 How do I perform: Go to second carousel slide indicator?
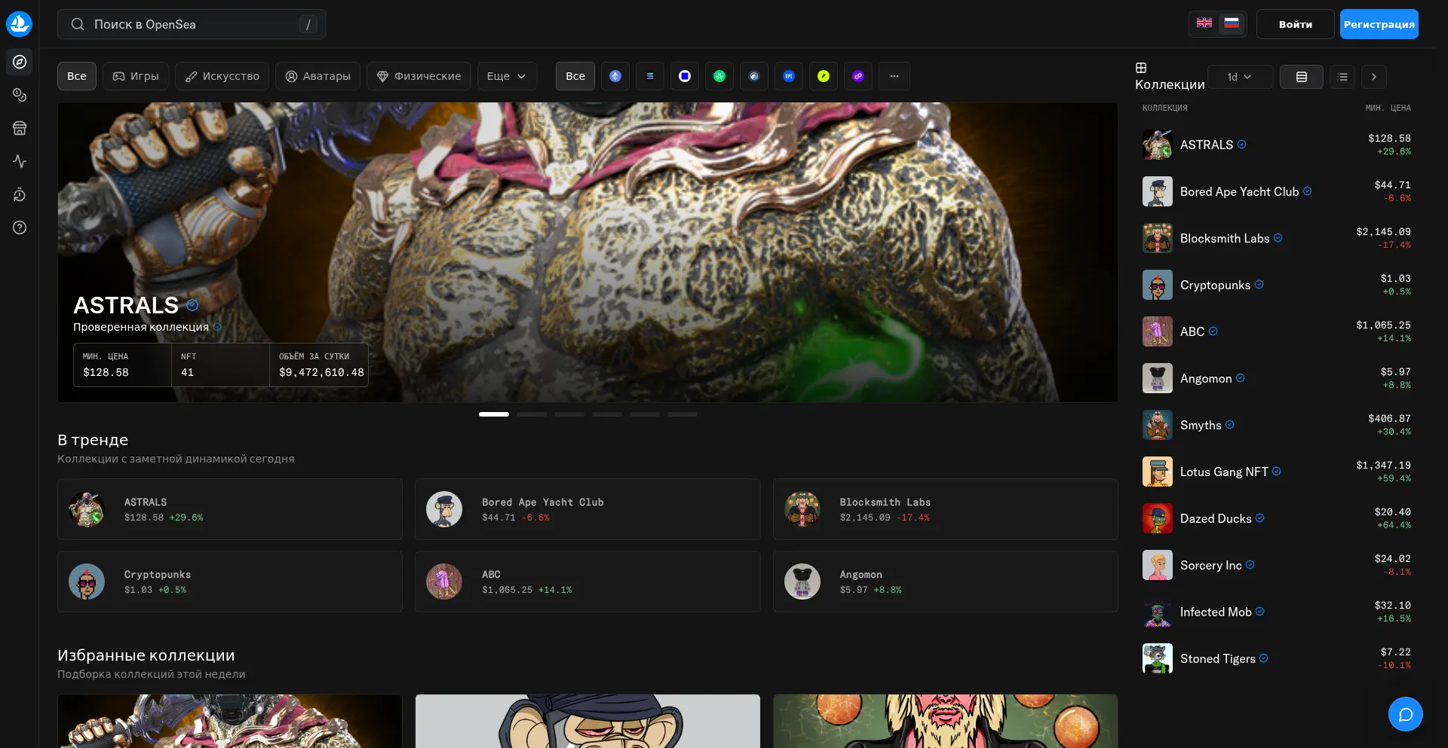(532, 414)
